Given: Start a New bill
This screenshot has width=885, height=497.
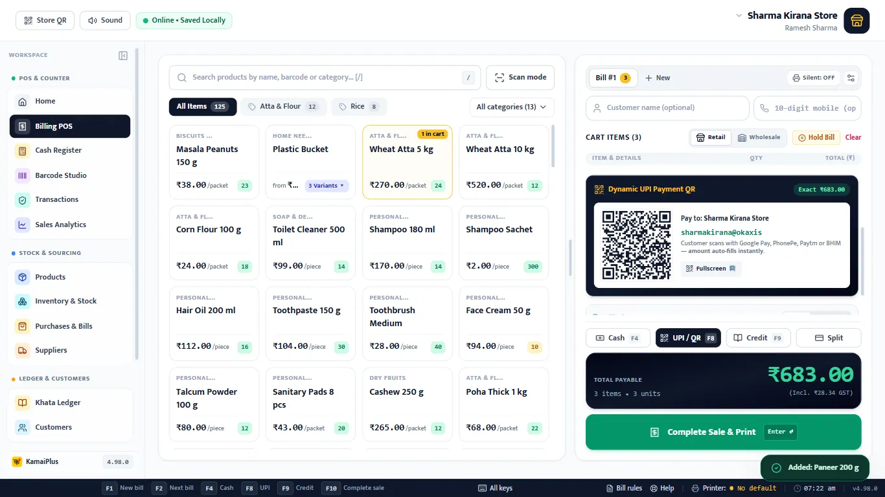Looking at the screenshot, I should point(658,78).
